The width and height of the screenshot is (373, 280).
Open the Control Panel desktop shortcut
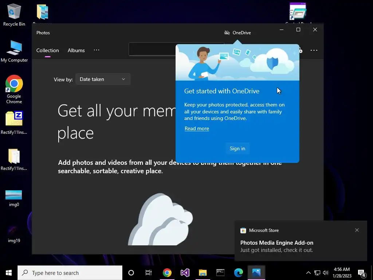coord(298,12)
